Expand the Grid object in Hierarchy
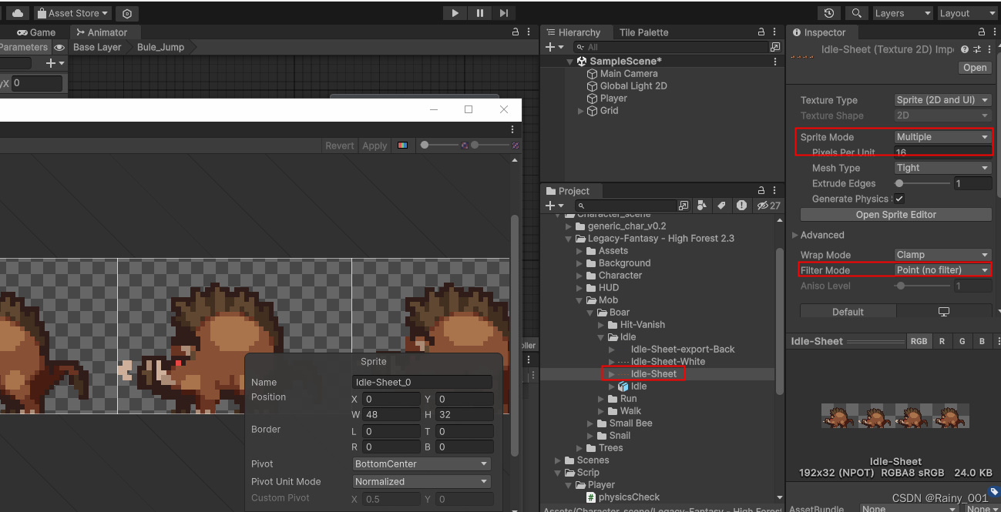The width and height of the screenshot is (1001, 512). pos(581,111)
